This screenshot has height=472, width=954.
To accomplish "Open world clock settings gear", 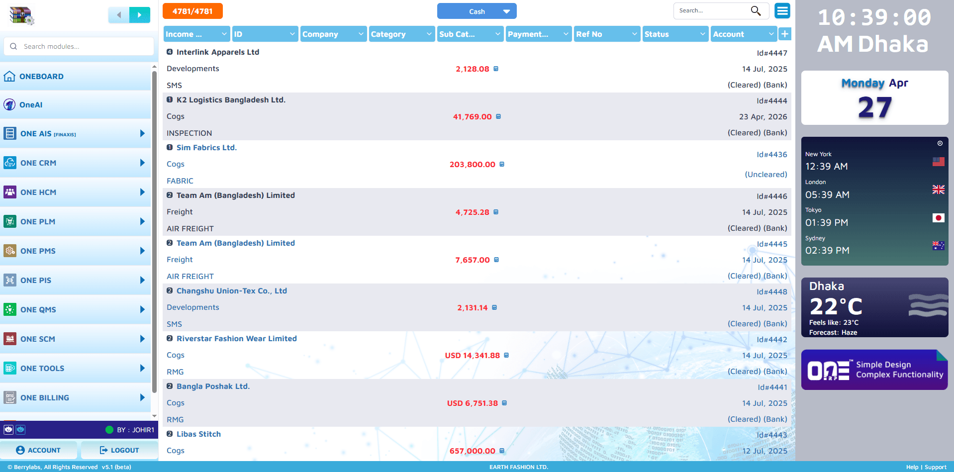I will tap(940, 143).
